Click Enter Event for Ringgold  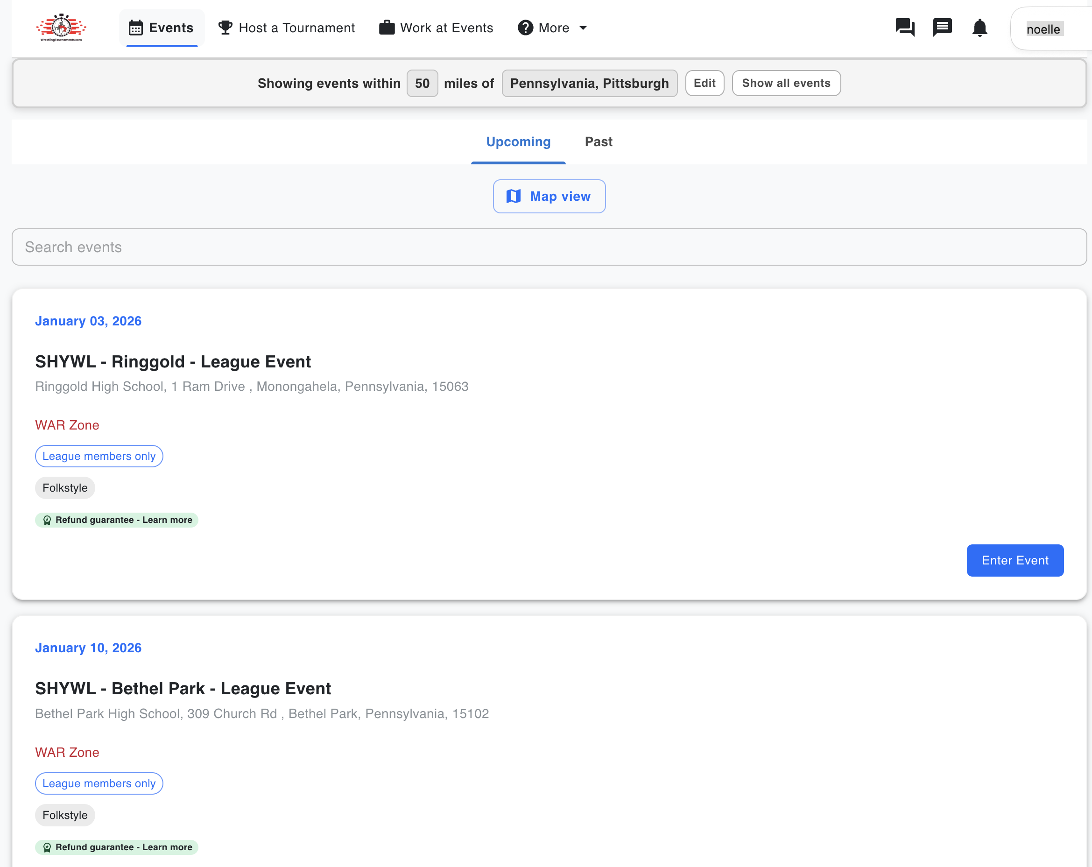[x=1015, y=561]
